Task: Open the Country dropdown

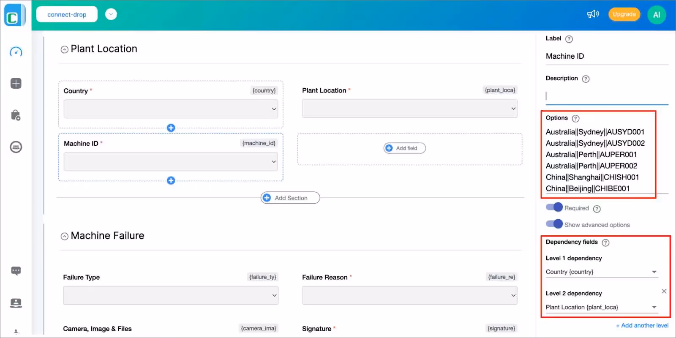Action: [x=171, y=109]
